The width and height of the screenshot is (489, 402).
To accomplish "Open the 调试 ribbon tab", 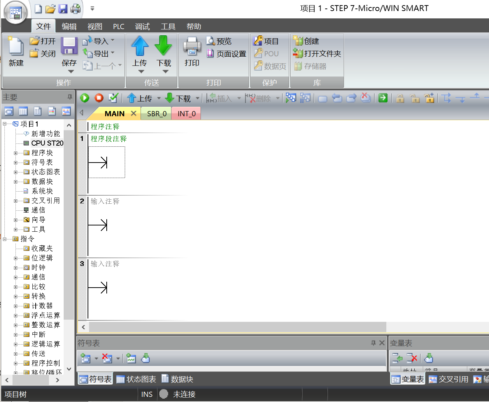I will click(142, 26).
